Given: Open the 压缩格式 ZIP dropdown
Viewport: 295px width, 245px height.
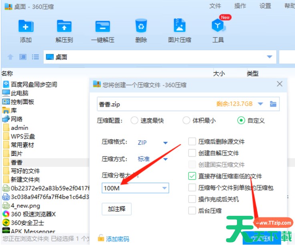Looking at the screenshot, I should (x=165, y=143).
